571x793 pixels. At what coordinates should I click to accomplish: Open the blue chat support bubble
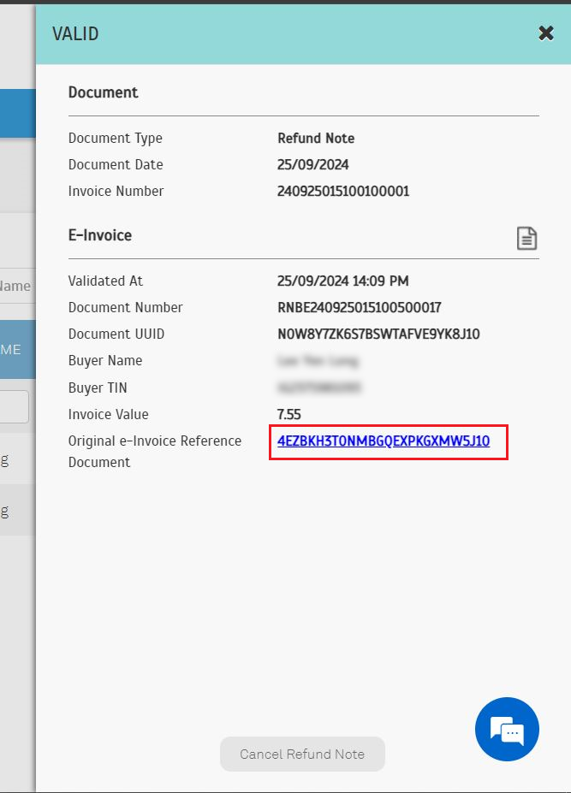507,730
